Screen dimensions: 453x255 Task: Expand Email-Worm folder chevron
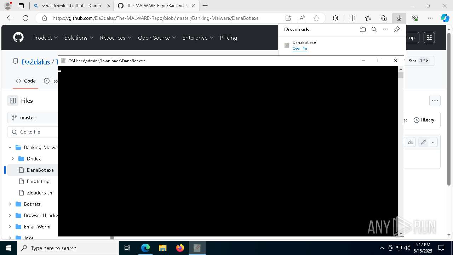point(10,227)
